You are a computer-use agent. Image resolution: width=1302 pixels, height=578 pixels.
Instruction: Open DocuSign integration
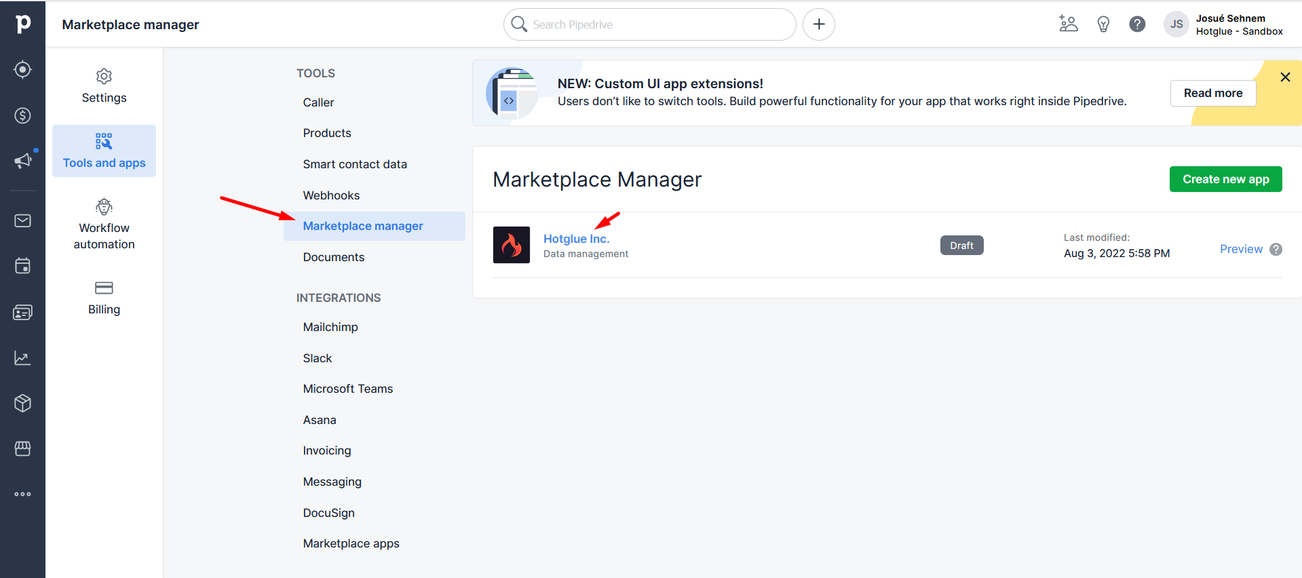tap(329, 513)
